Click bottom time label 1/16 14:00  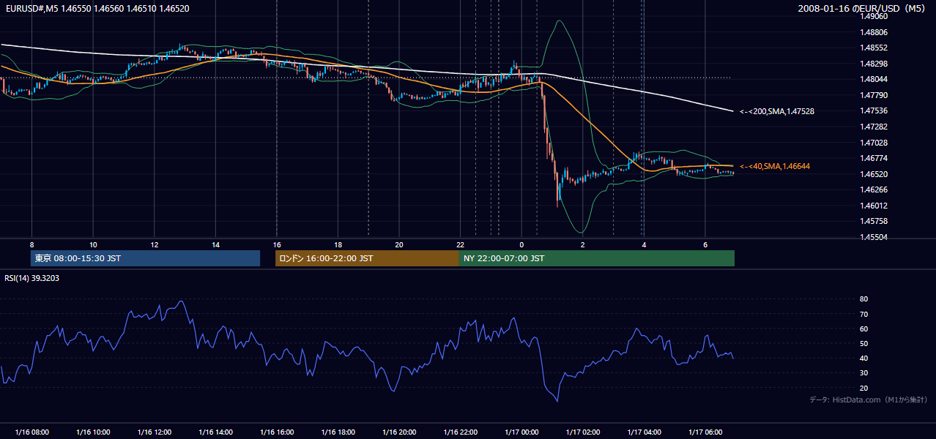click(x=215, y=432)
